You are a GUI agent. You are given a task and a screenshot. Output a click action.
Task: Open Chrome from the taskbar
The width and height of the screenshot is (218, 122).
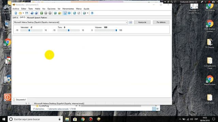[x=83, y=119]
